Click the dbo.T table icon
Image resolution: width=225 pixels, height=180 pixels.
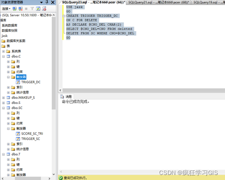[8, 154]
